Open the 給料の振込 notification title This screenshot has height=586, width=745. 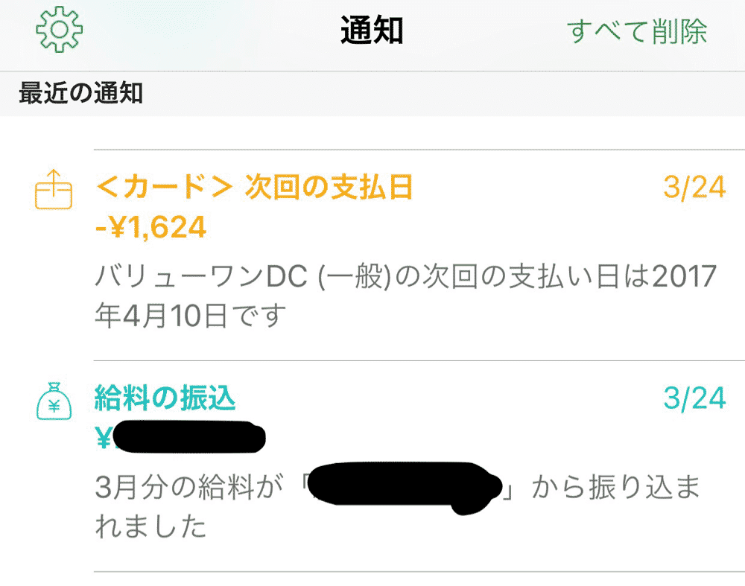165,398
